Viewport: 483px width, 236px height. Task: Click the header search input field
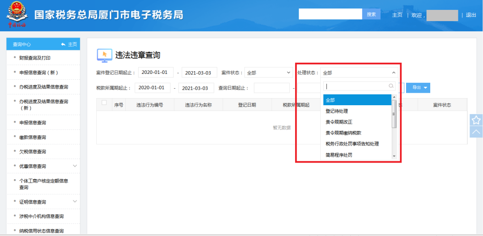point(330,14)
